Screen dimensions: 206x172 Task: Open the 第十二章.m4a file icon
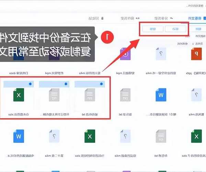54,136
